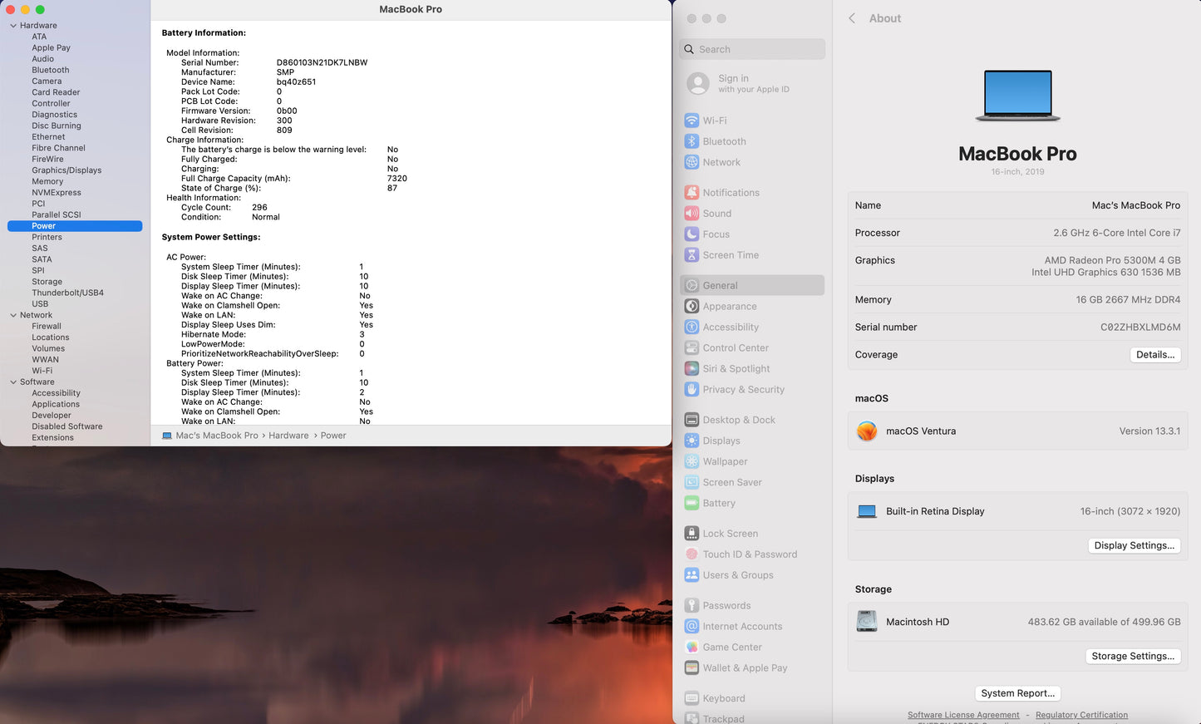Collapse the Software tree section

click(x=13, y=382)
